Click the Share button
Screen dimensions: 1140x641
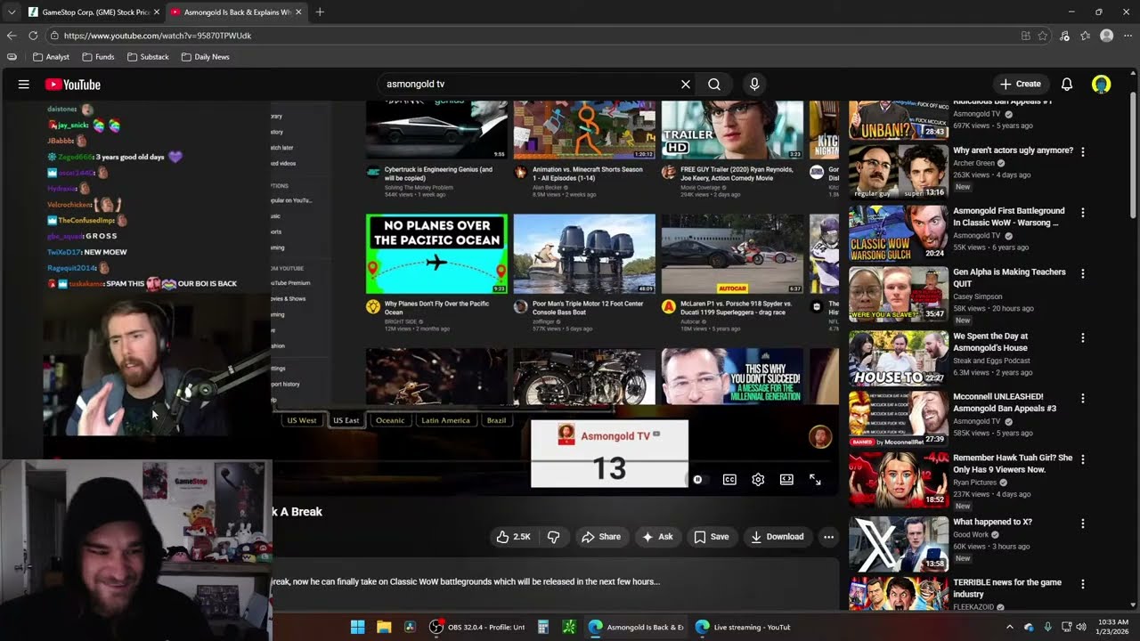coord(601,537)
